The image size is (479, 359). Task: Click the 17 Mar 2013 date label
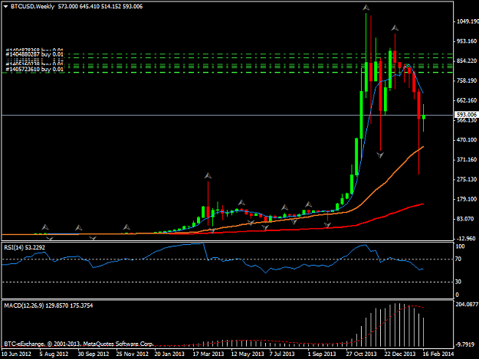(x=208, y=354)
